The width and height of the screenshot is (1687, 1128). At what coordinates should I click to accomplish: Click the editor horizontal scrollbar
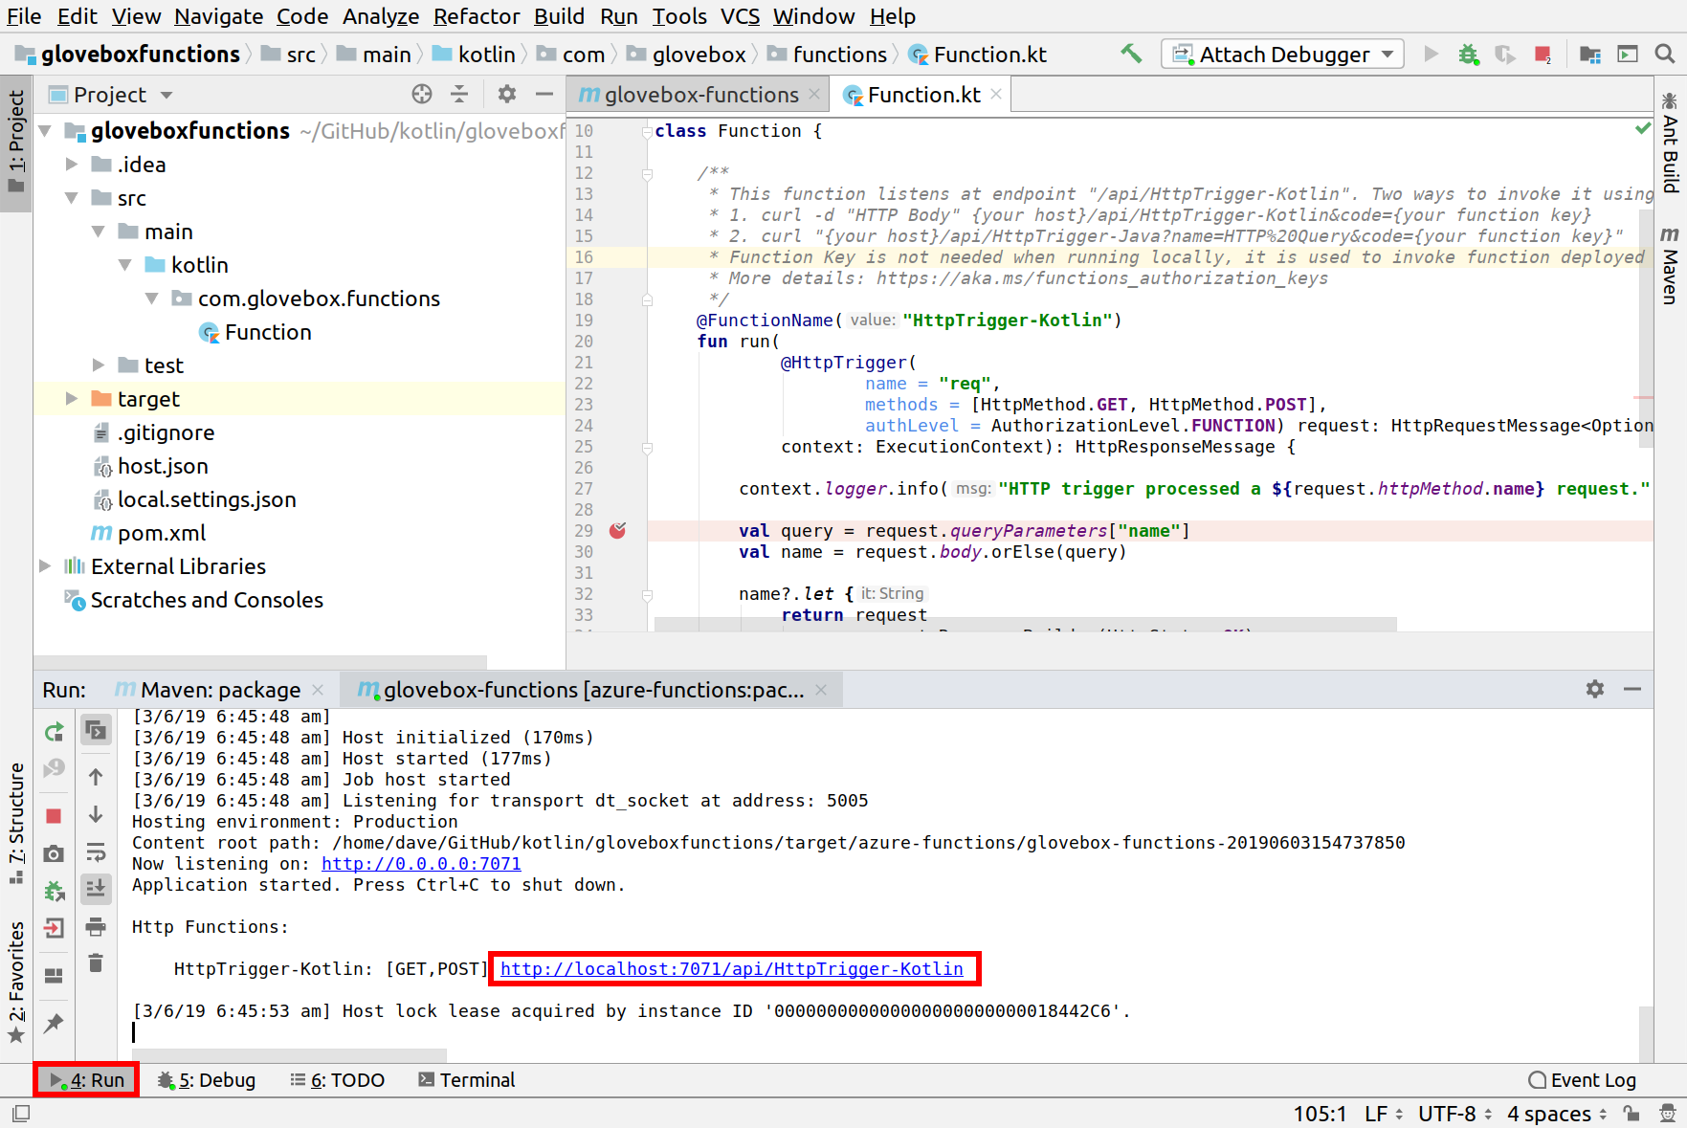tap(1025, 625)
